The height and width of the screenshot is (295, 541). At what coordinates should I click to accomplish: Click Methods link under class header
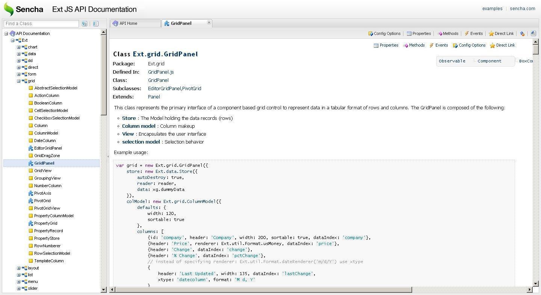(414, 45)
